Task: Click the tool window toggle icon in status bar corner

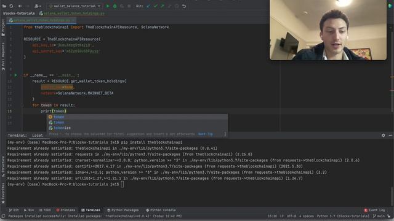Action: click(3, 216)
